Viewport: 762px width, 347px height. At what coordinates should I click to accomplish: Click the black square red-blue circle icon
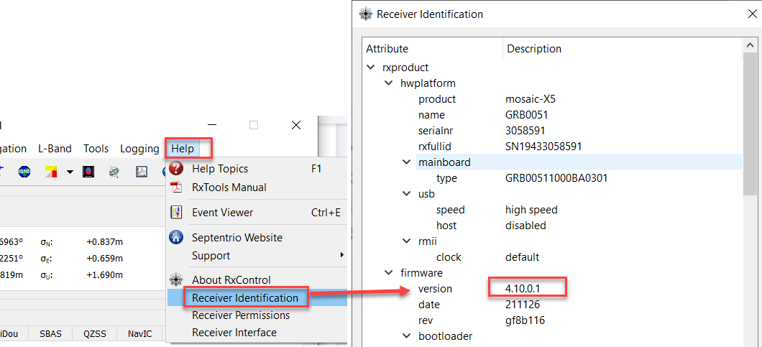pyautogui.click(x=88, y=171)
